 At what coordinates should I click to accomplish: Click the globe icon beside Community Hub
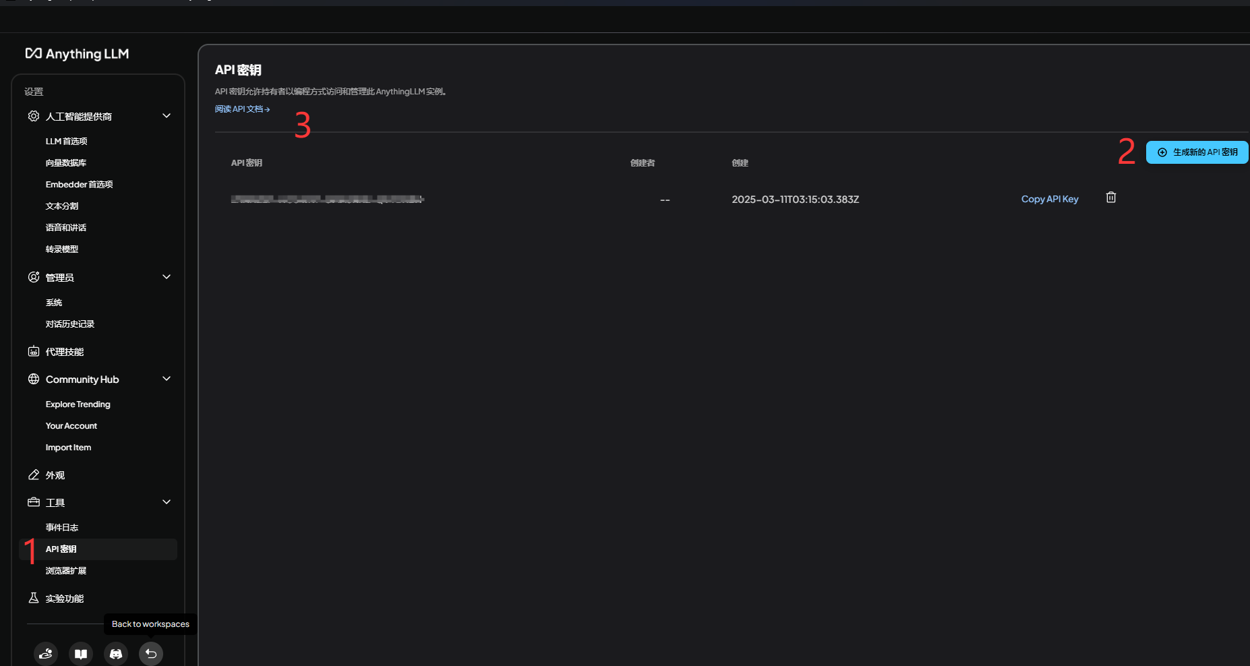(x=34, y=379)
